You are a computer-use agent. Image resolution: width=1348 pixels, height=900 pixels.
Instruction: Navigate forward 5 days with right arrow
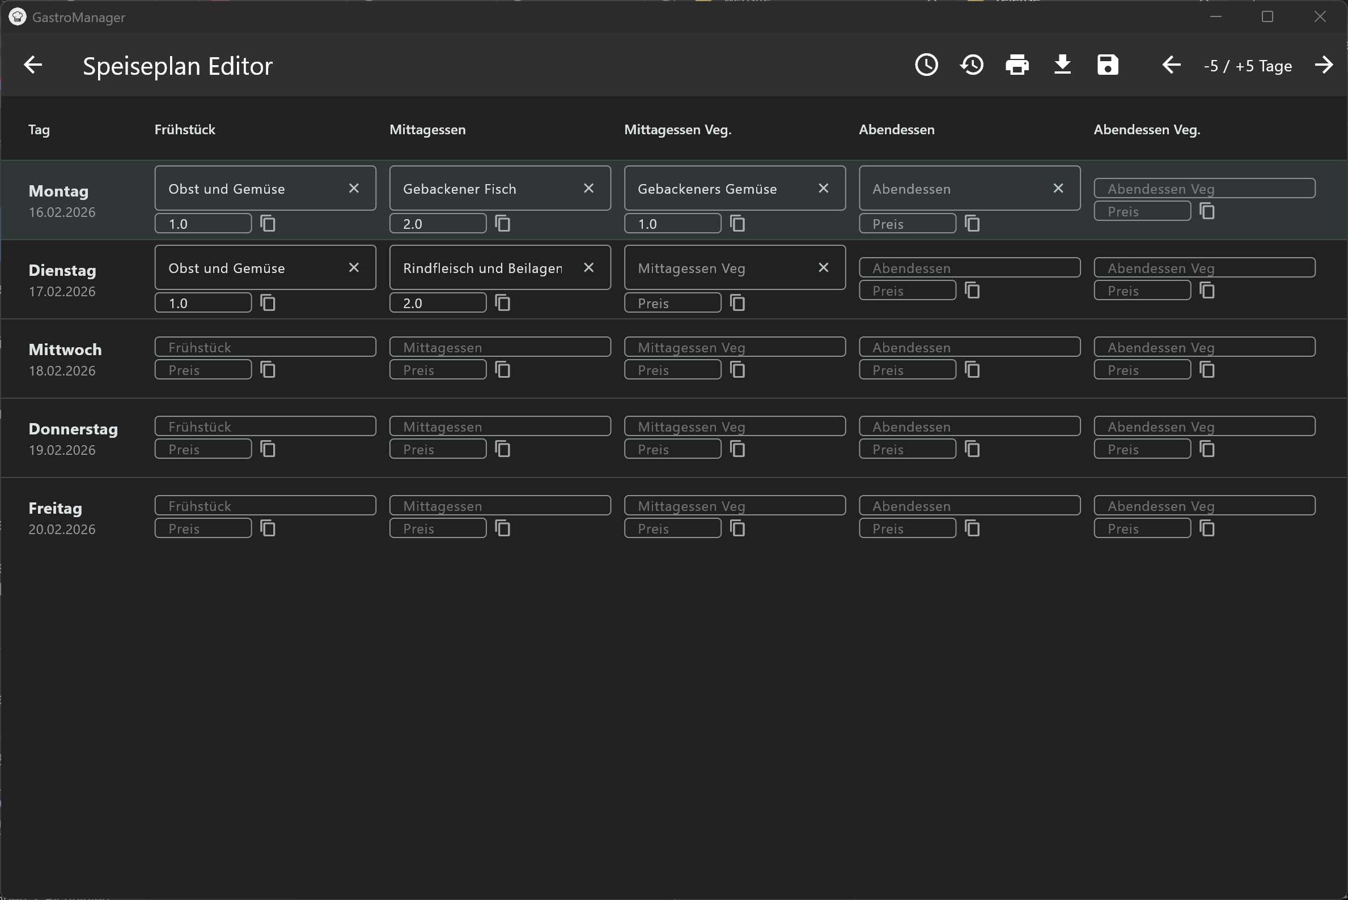[x=1324, y=65]
